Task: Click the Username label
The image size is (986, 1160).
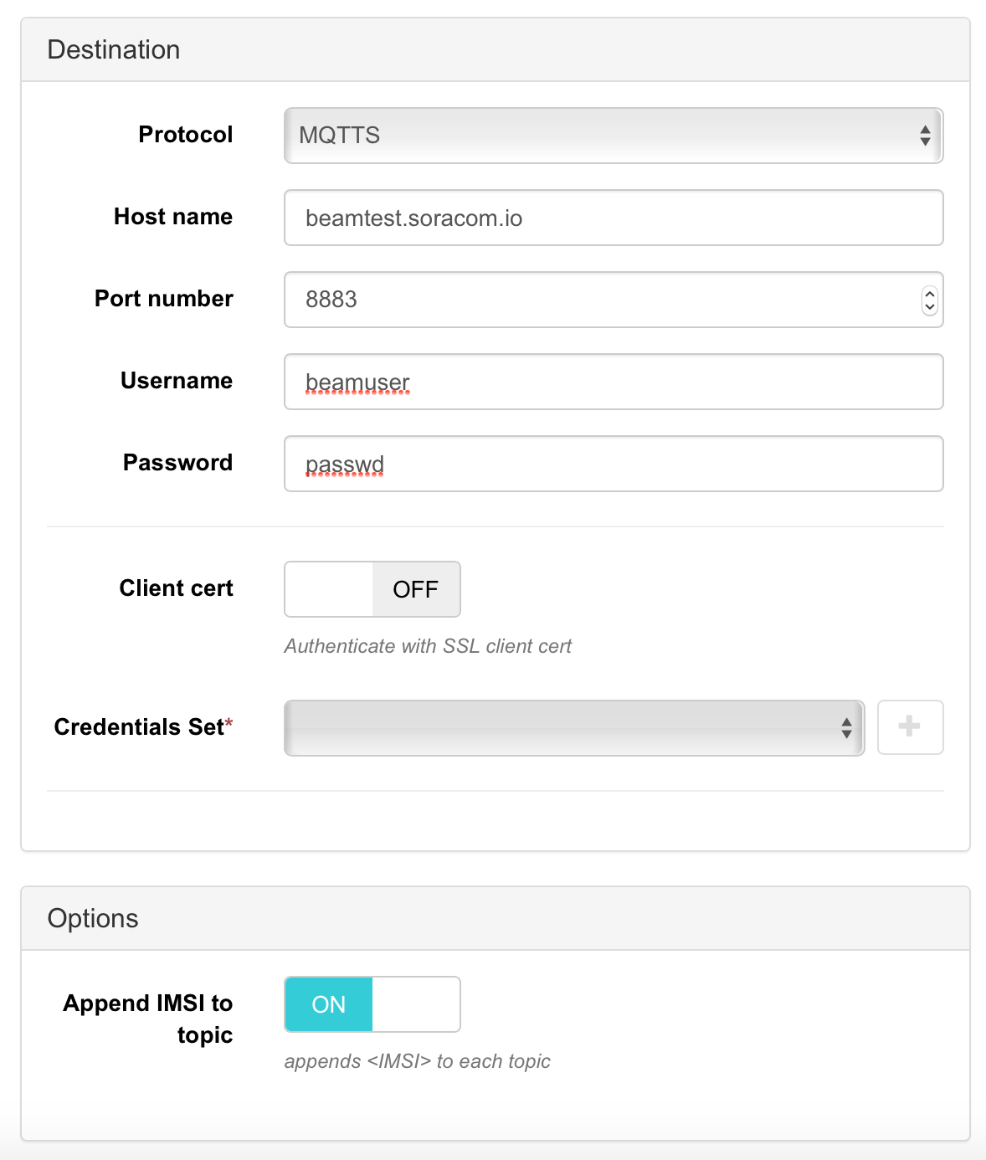Action: 177,381
